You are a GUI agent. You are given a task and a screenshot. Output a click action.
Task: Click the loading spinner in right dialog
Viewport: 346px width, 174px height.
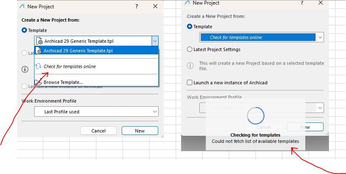(255, 115)
